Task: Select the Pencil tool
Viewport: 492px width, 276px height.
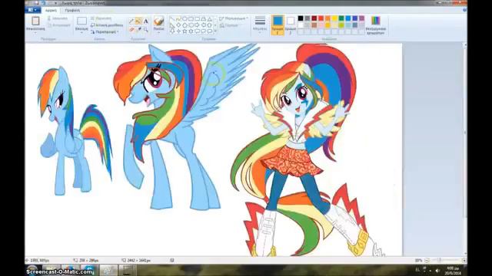Action: (x=131, y=21)
